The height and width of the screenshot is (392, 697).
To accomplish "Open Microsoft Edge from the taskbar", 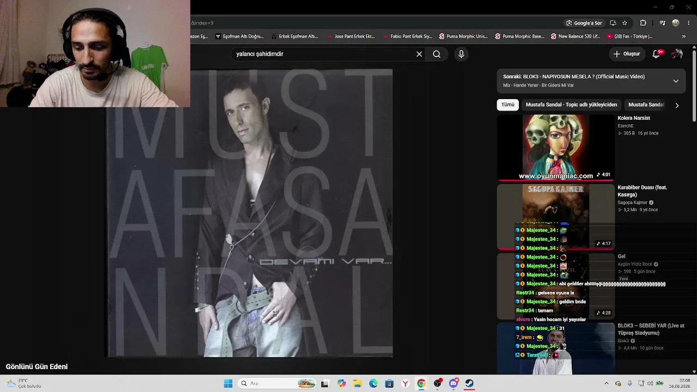I will (374, 383).
